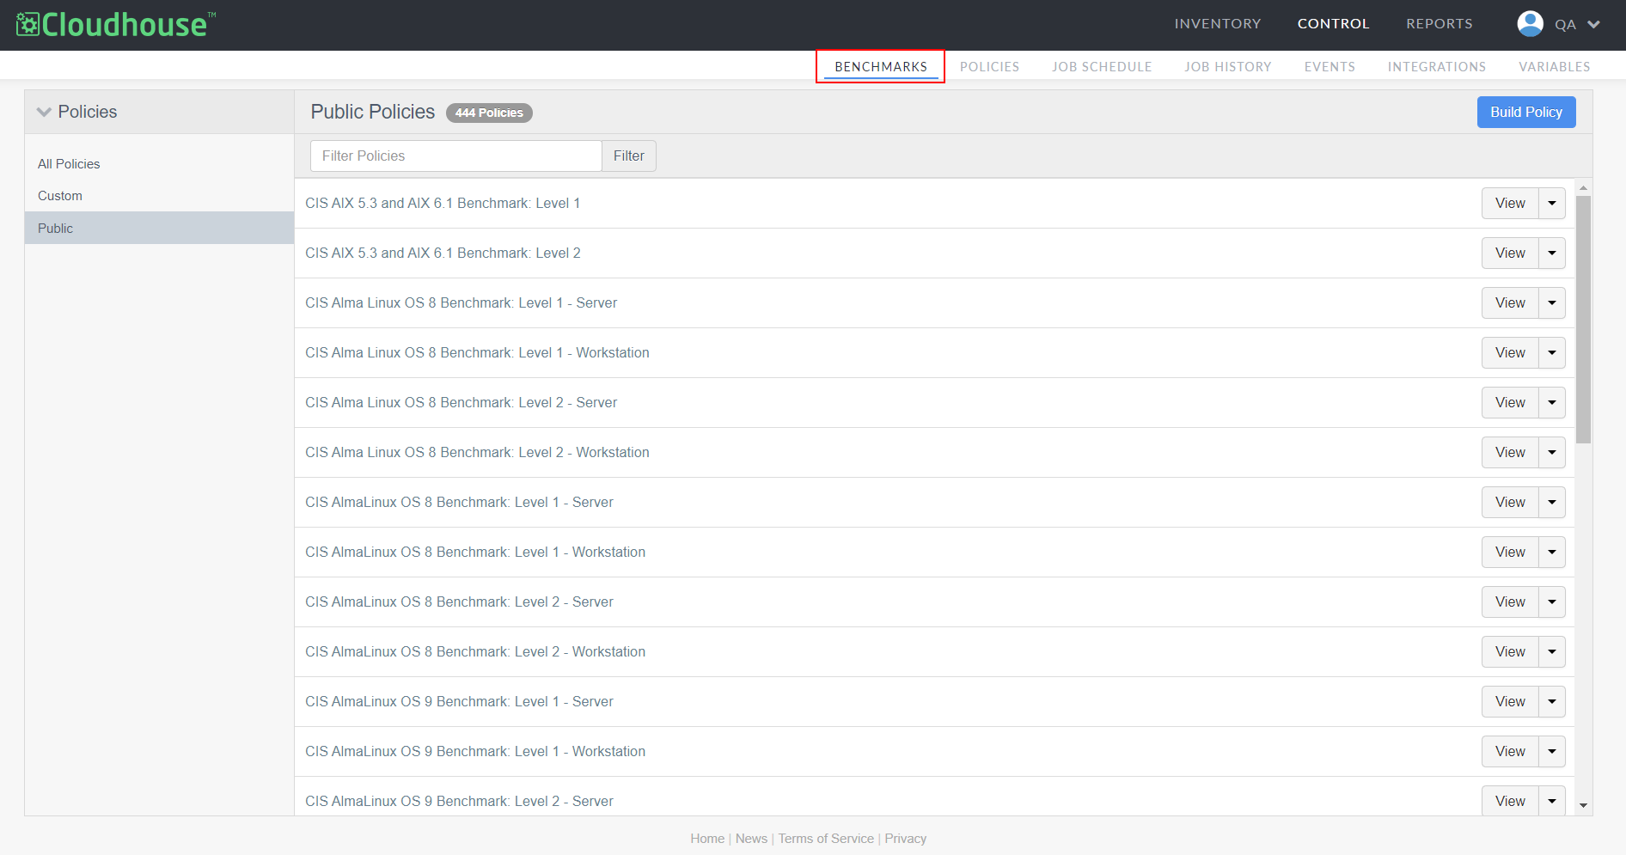Click the policy list scrollbar thumb
The image size is (1626, 855).
[x=1583, y=320]
